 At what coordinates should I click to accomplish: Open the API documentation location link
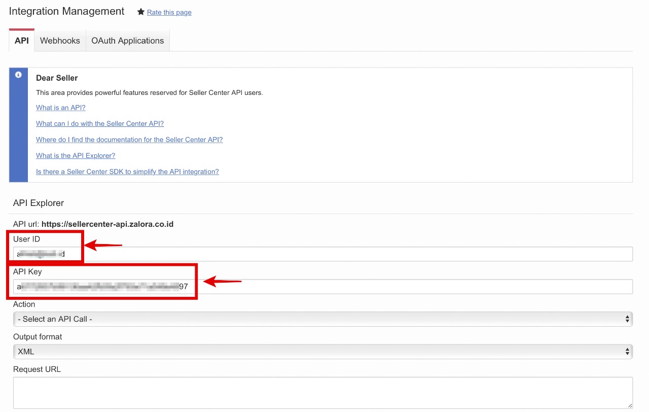129,140
